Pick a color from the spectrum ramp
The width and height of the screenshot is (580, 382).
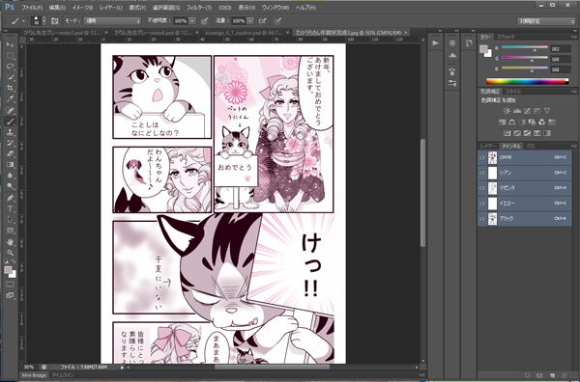click(527, 81)
